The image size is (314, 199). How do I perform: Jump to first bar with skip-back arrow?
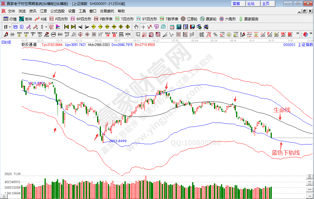click(x=66, y=27)
